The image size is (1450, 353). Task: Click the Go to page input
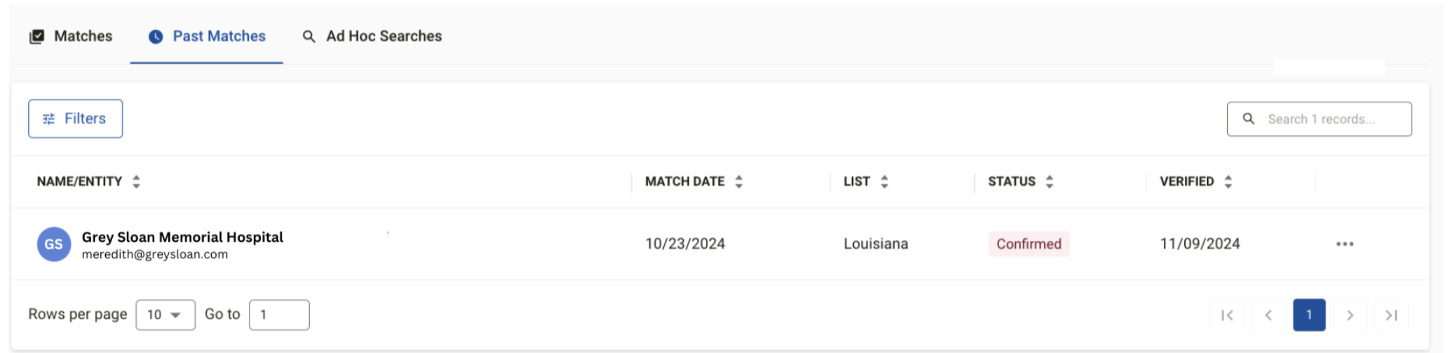tap(279, 314)
